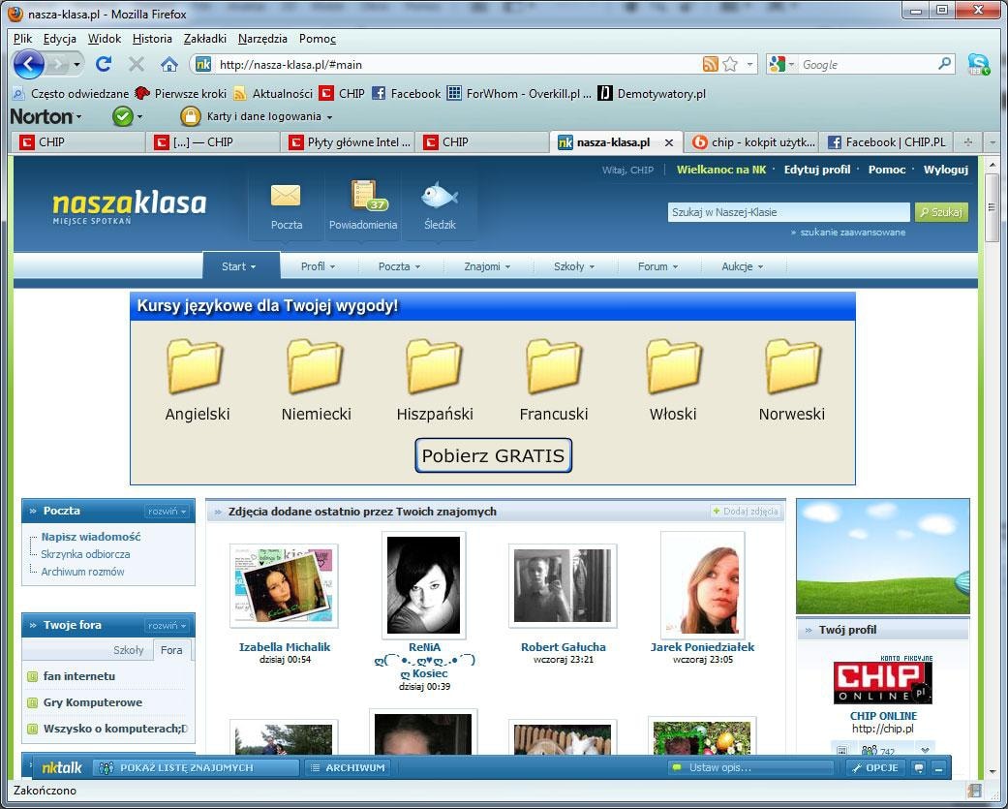Click the Norton green checkmark icon

click(122, 116)
